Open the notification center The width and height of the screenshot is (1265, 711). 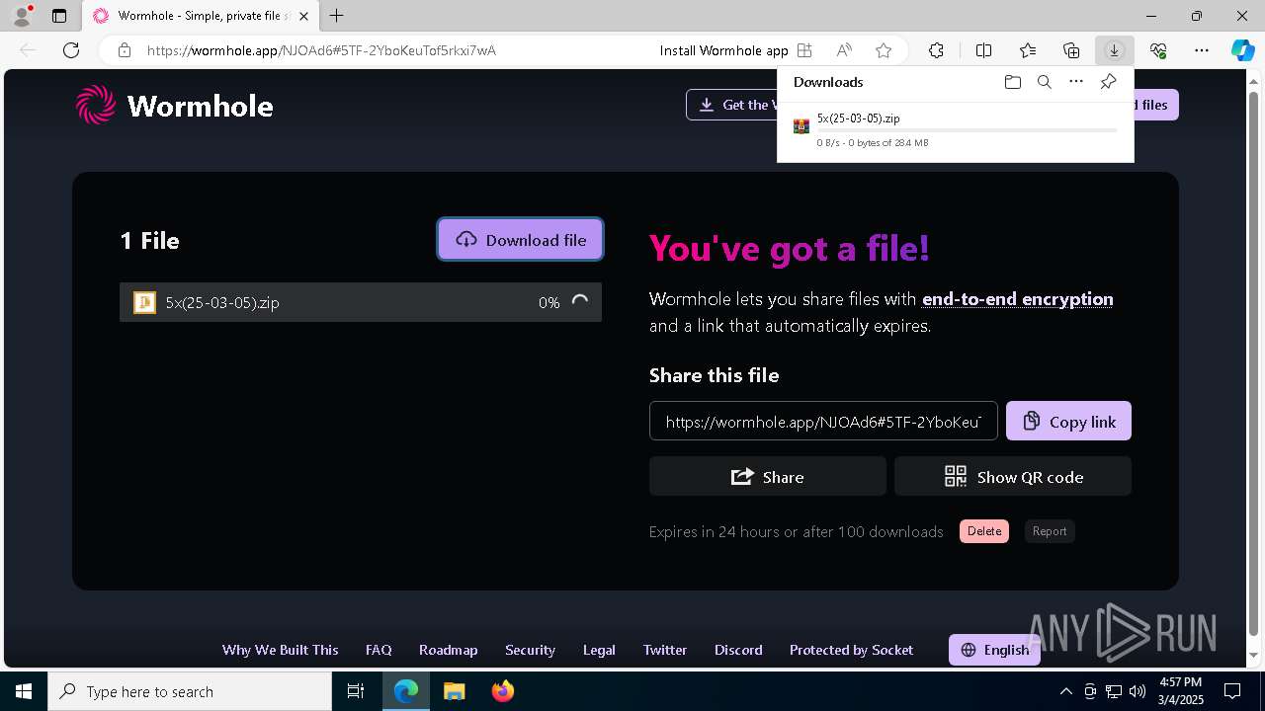(x=1232, y=691)
